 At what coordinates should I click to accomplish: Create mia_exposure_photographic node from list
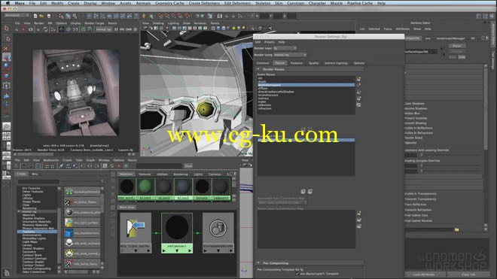[82, 212]
